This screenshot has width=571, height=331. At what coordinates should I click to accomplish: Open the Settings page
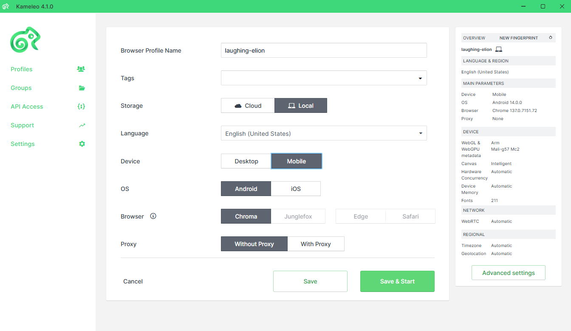click(23, 144)
